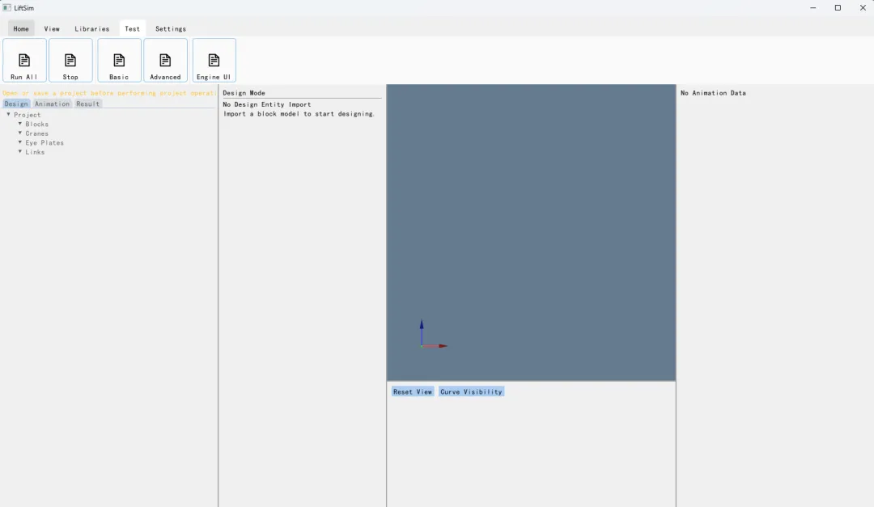
Task: Click the red horizontal axis arrow
Action: (x=435, y=346)
